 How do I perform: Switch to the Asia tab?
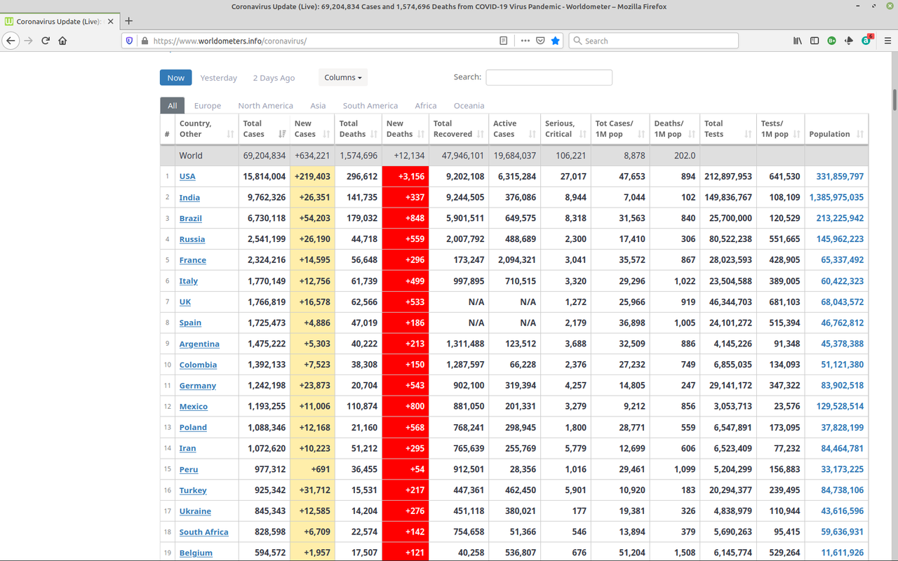(x=318, y=105)
